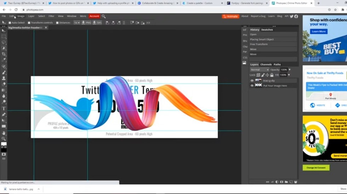Viewport: 347px width, 194px height.
Task: Align left edges icon in options bar
Action: point(107,23)
